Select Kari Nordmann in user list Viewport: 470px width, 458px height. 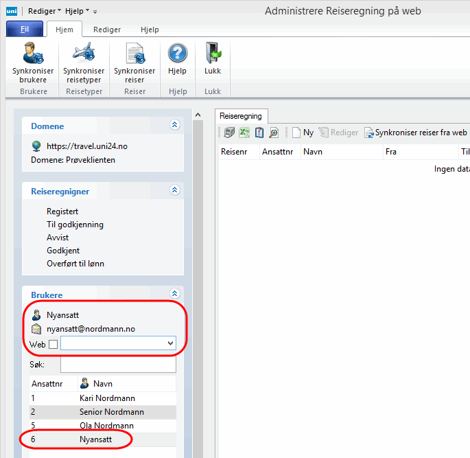coord(107,398)
